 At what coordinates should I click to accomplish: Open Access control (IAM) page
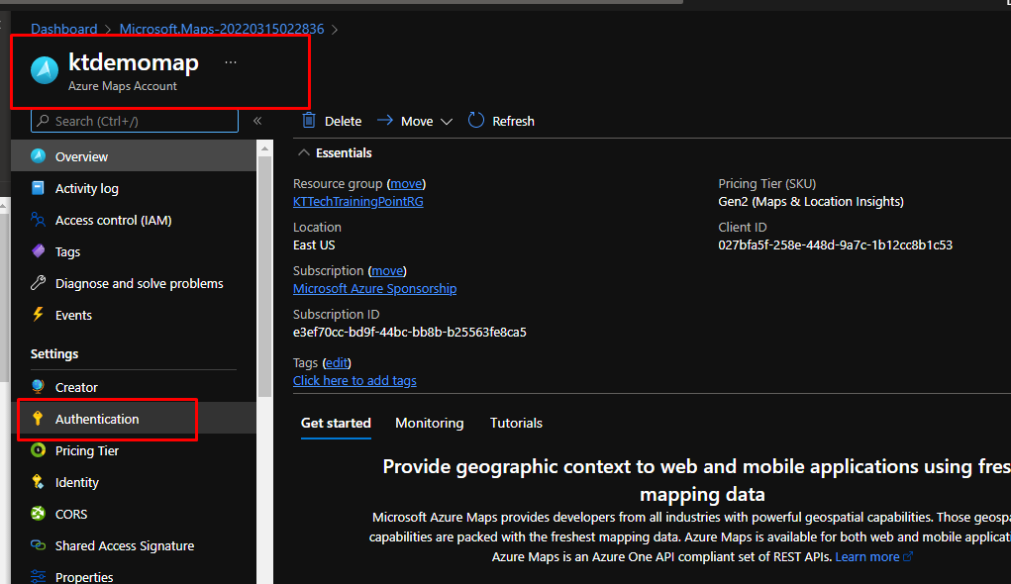pos(134,219)
